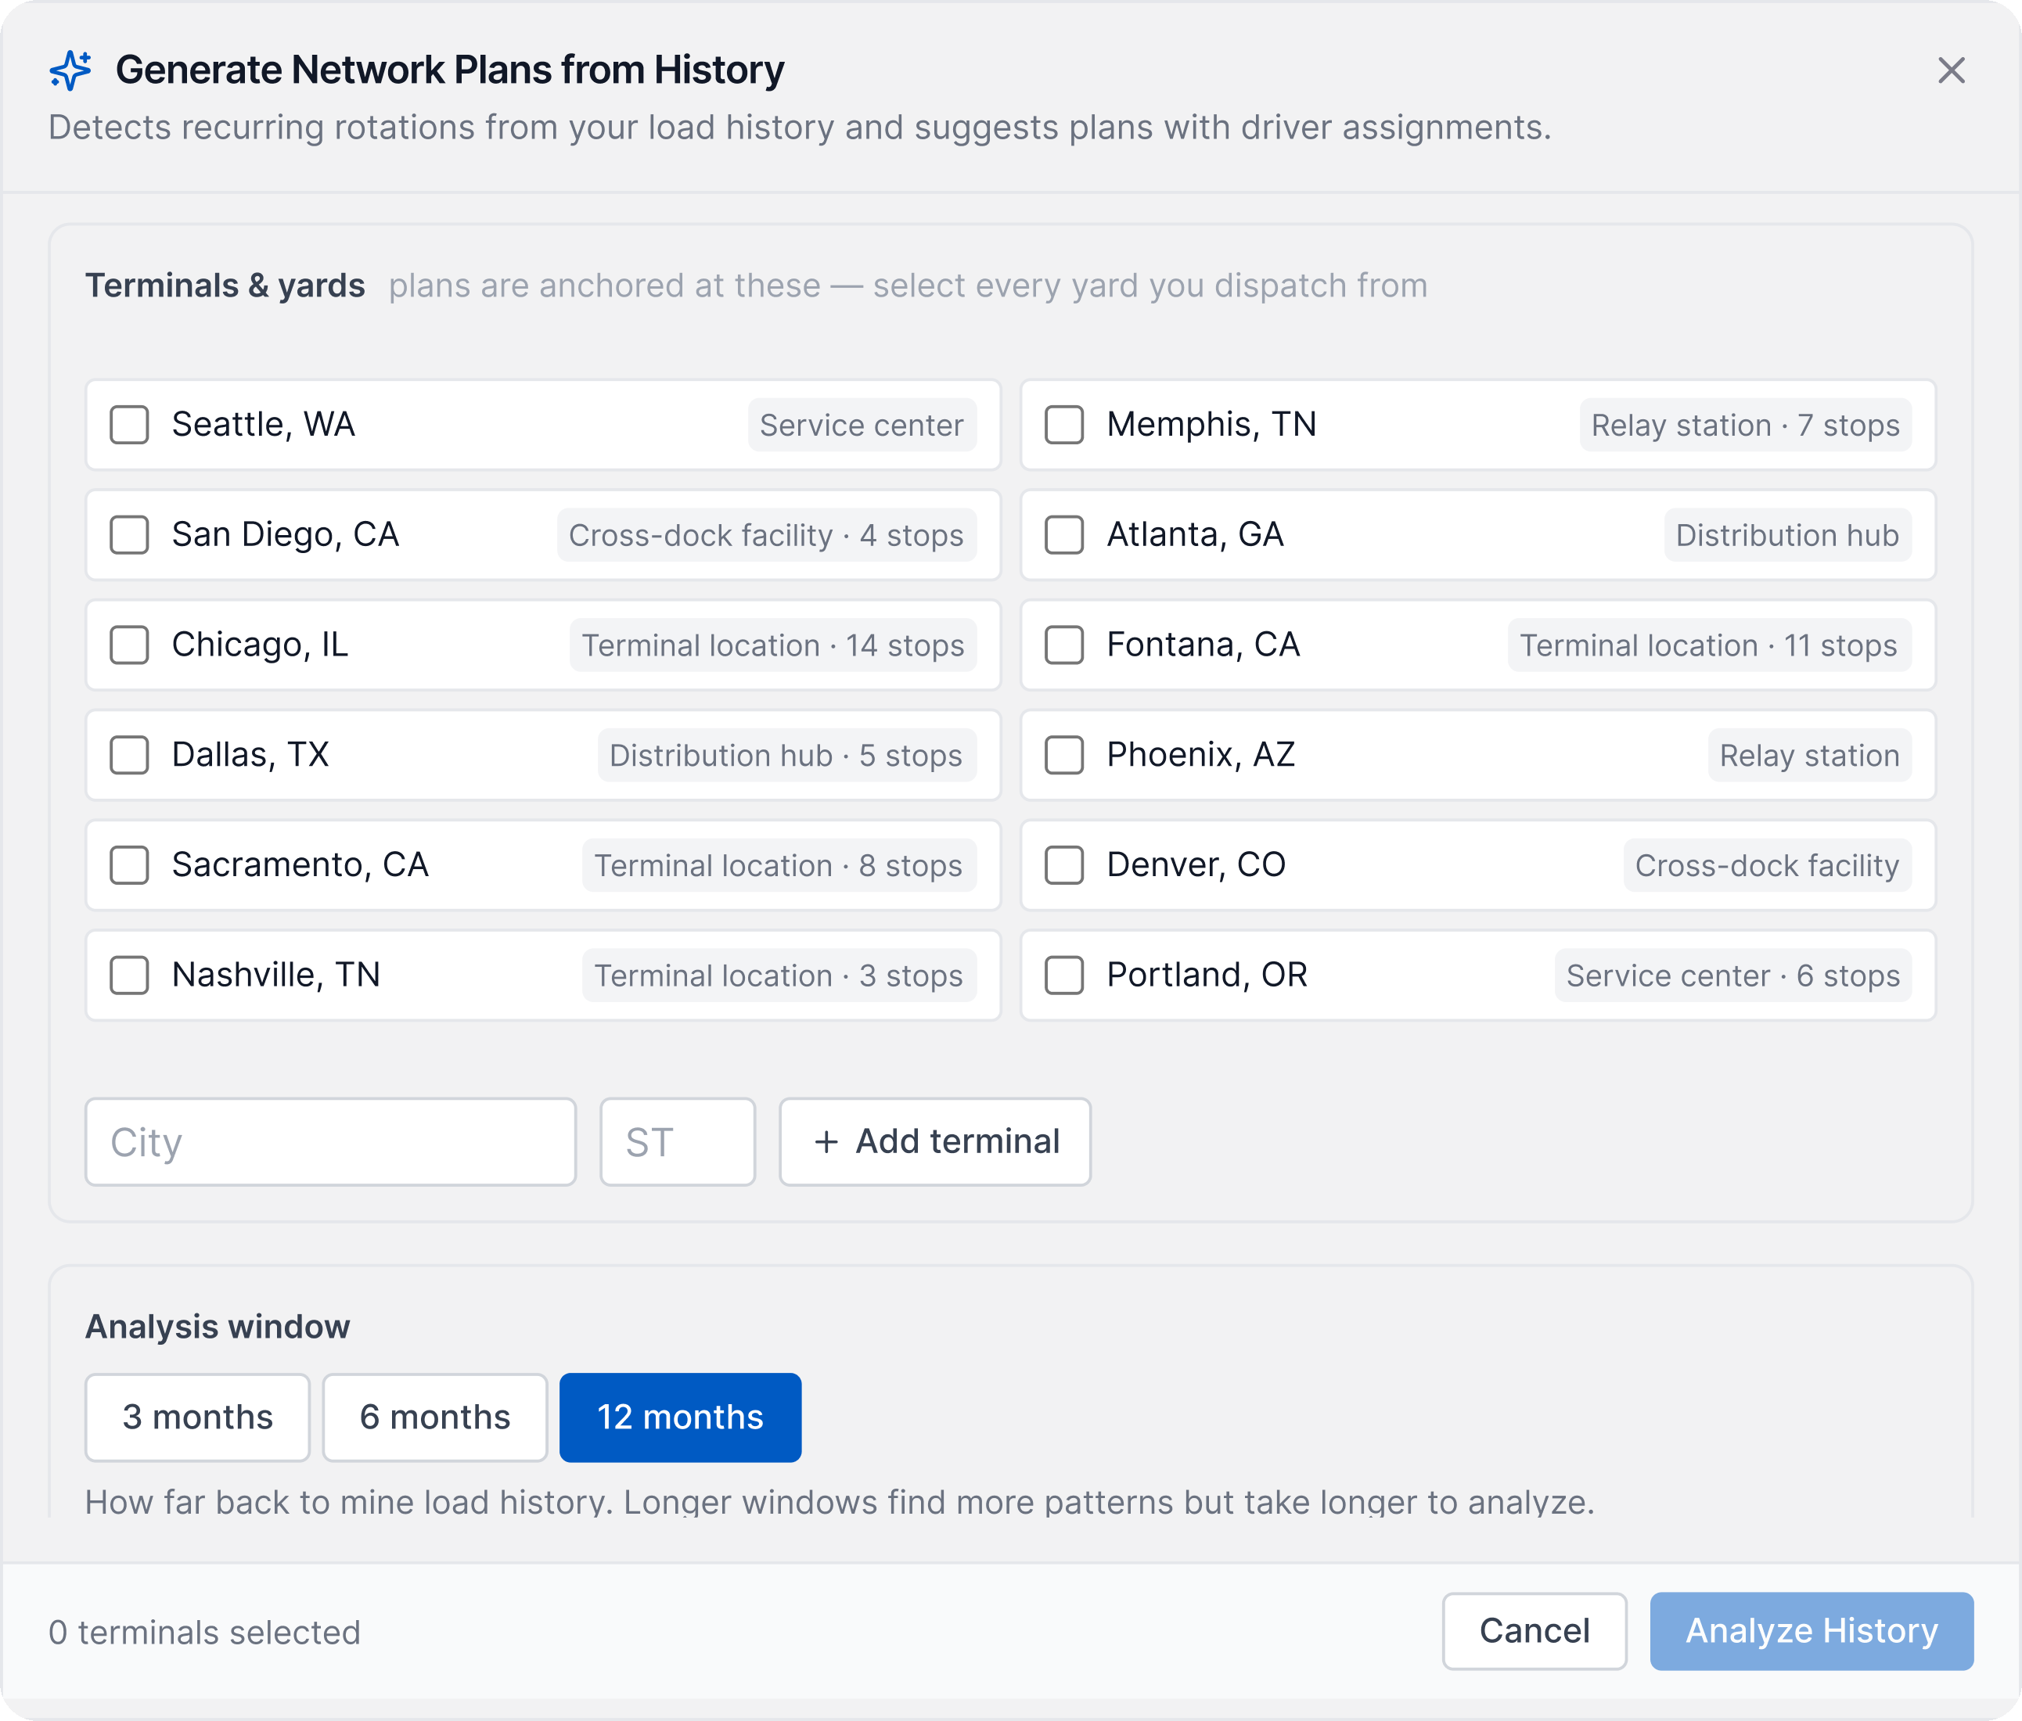Click the 'Service center · 6 stops' tag
Viewport: 2022px width, 1721px height.
[x=1733, y=975]
